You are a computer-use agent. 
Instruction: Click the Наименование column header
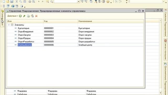111,21
